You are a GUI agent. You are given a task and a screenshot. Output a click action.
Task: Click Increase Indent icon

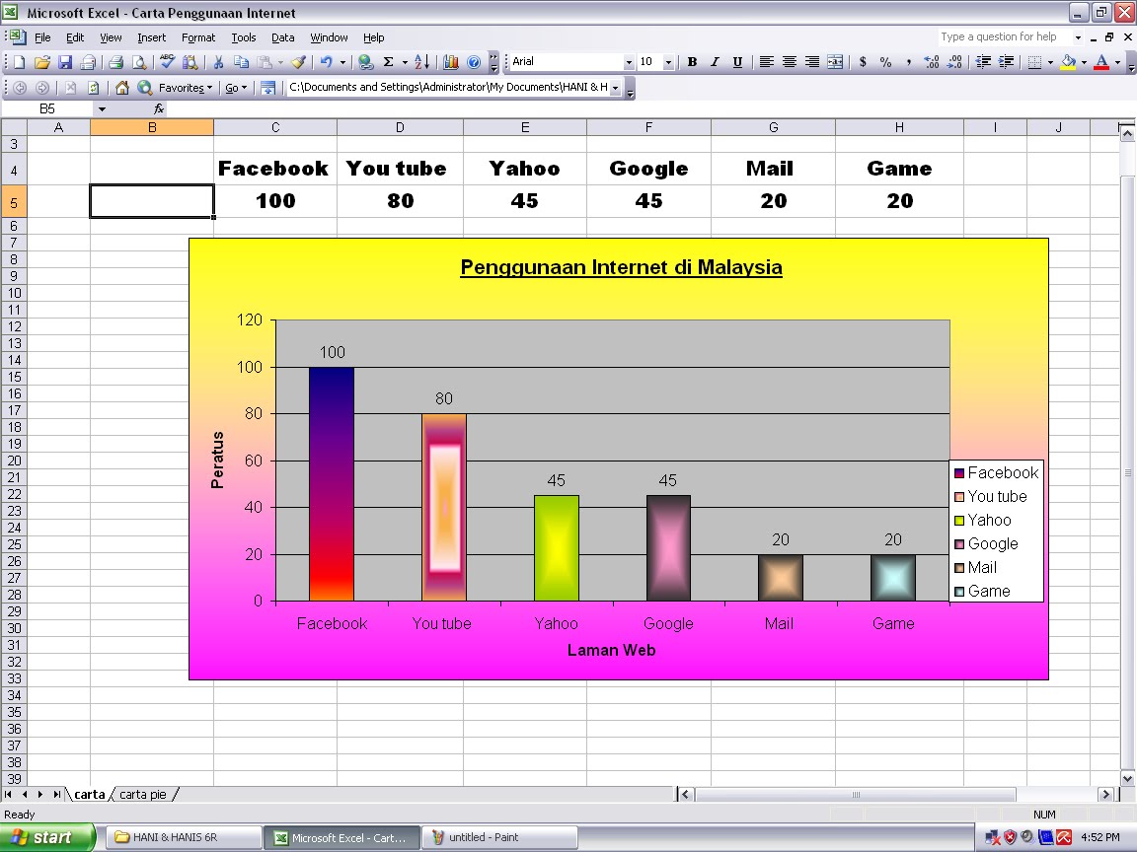click(1007, 62)
